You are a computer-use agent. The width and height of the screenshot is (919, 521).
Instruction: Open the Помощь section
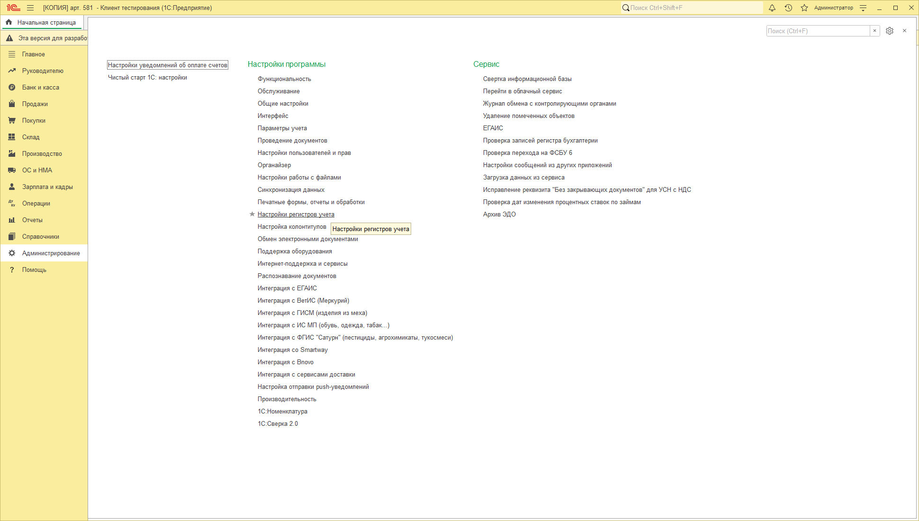click(44, 270)
